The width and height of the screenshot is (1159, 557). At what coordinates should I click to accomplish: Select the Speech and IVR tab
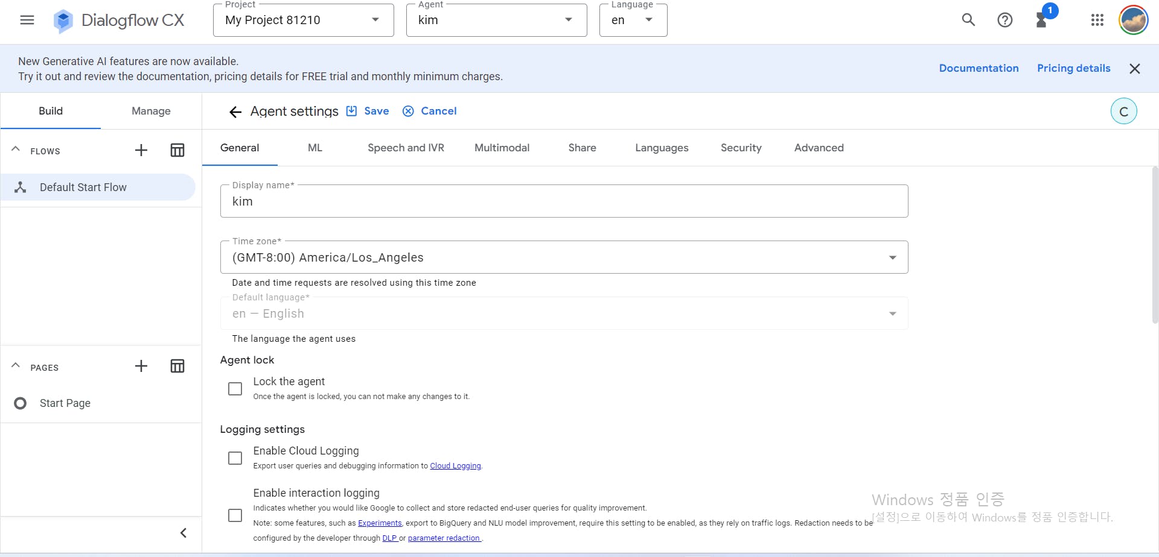click(x=406, y=148)
